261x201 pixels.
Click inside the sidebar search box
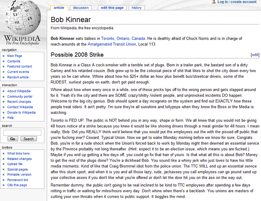(22, 132)
